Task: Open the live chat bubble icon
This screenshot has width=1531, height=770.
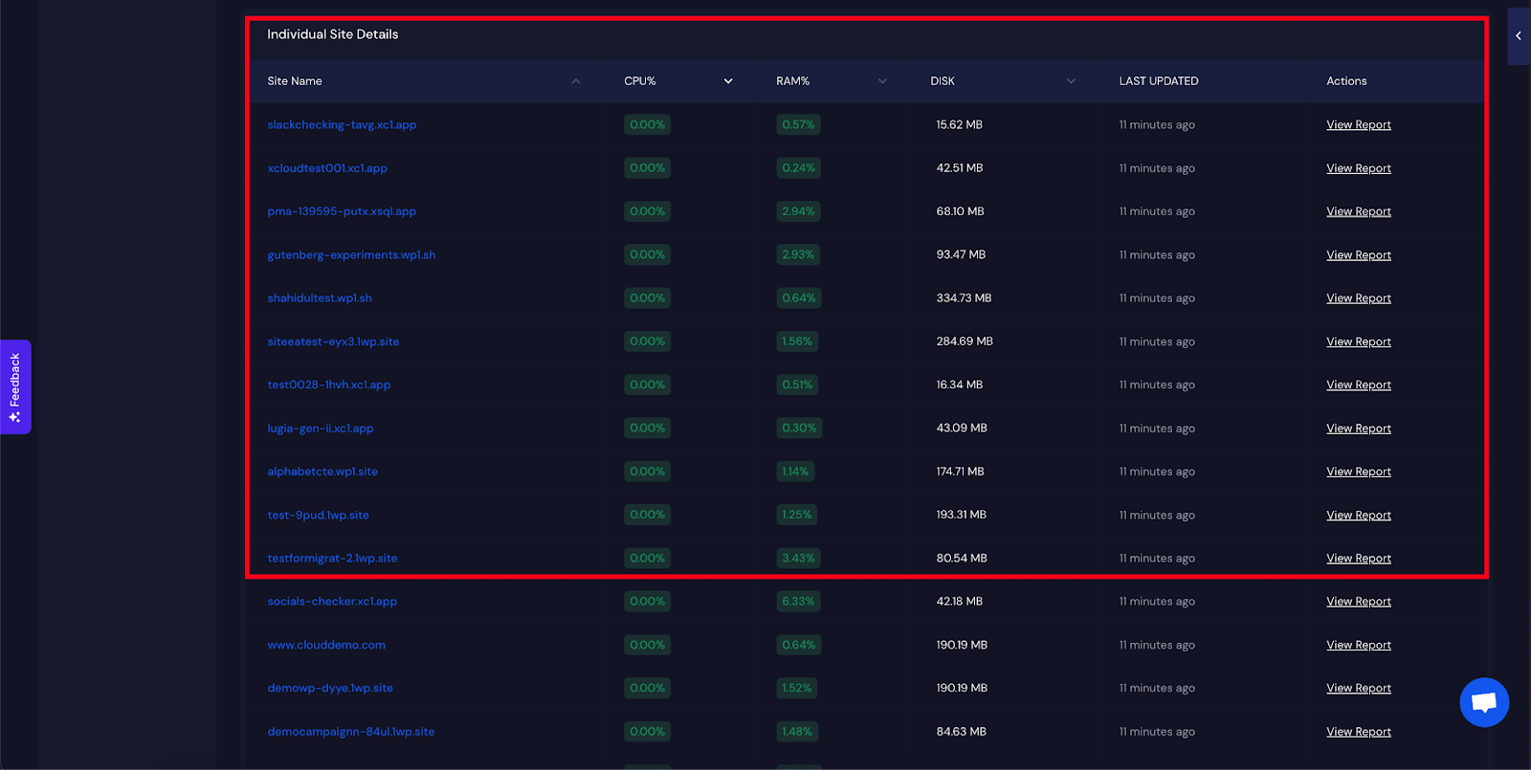Action: point(1484,702)
